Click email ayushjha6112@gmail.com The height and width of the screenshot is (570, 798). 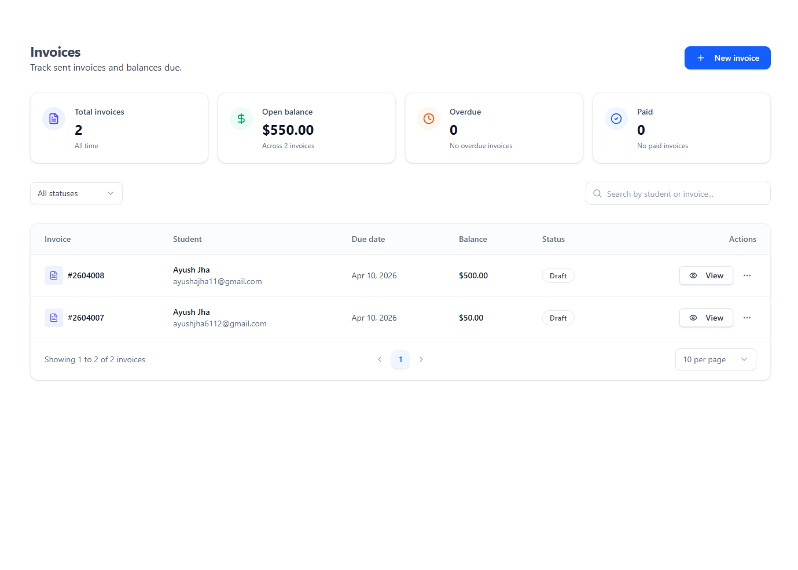coord(220,323)
